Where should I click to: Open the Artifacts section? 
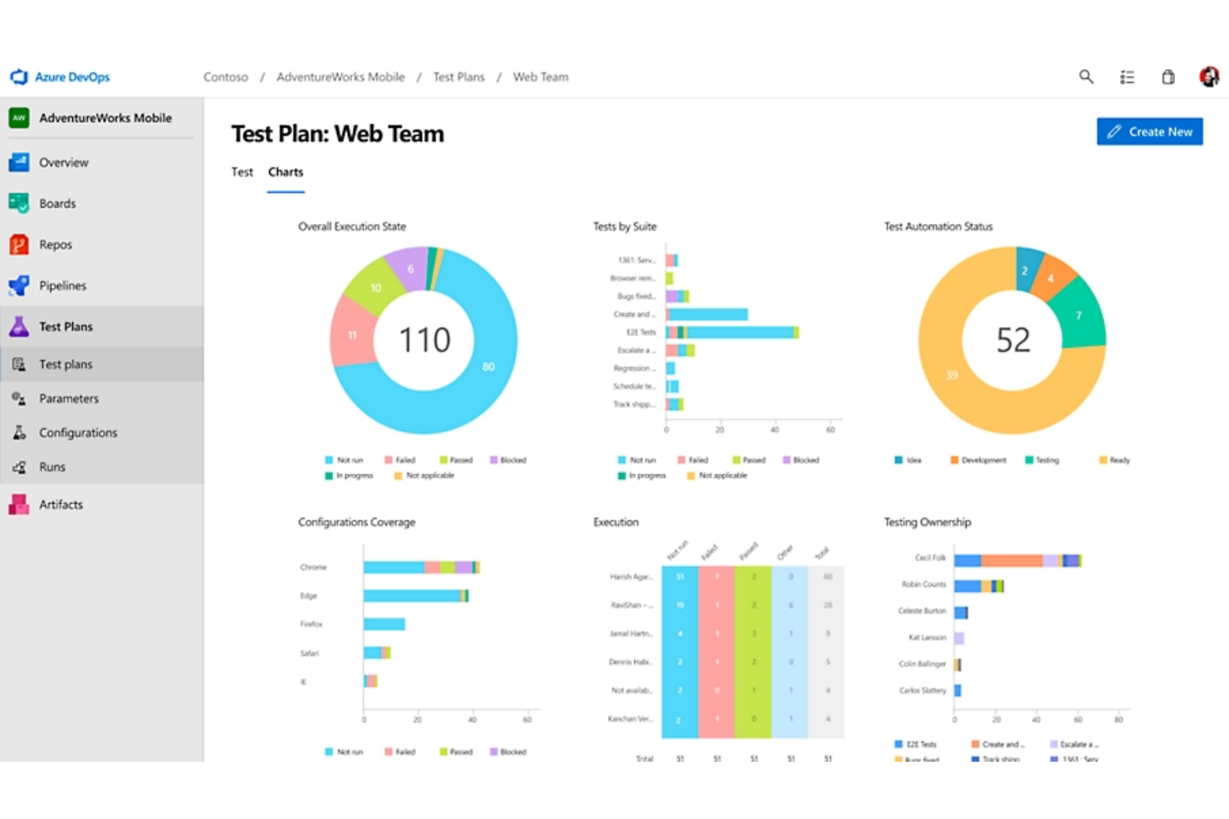[61, 504]
